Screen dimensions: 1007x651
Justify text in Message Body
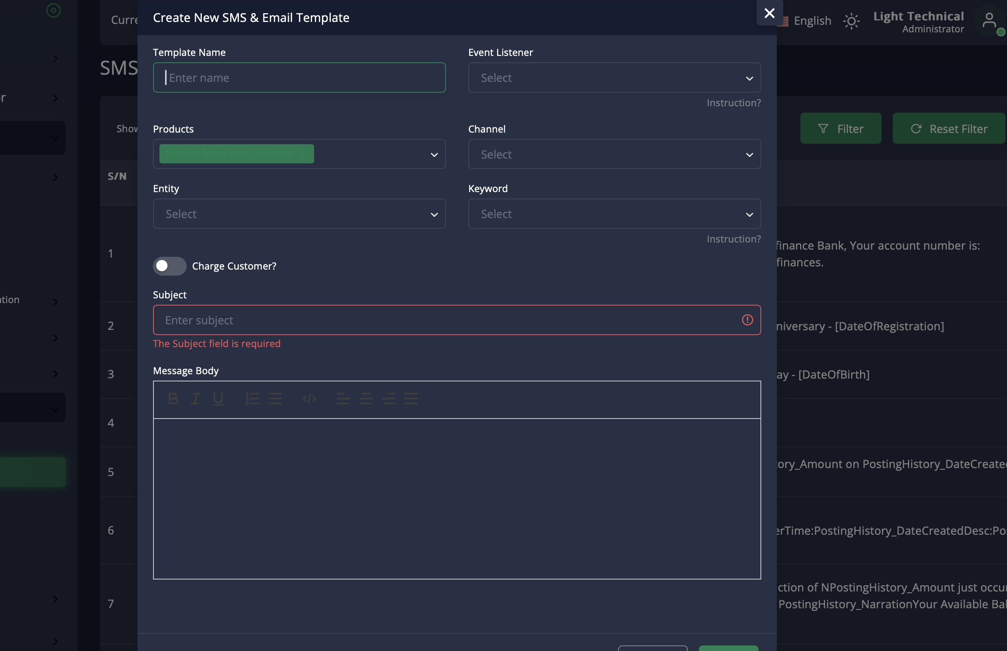(x=411, y=399)
